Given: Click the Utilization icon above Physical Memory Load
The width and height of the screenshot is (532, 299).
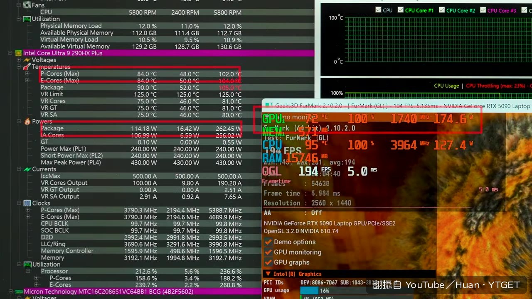Looking at the screenshot, I should coord(27,19).
